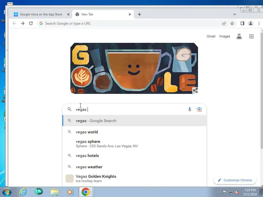Open 'Vegas Golden Knights' suggestion
The width and height of the screenshot is (263, 197).
(x=135, y=179)
